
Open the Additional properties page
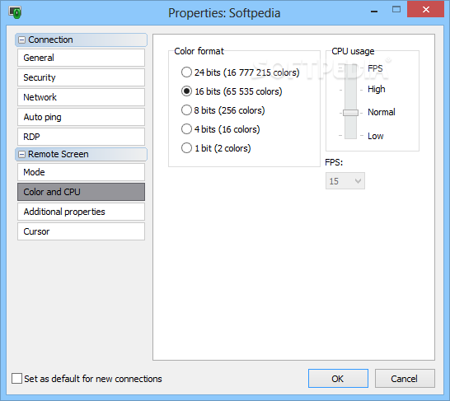point(81,212)
